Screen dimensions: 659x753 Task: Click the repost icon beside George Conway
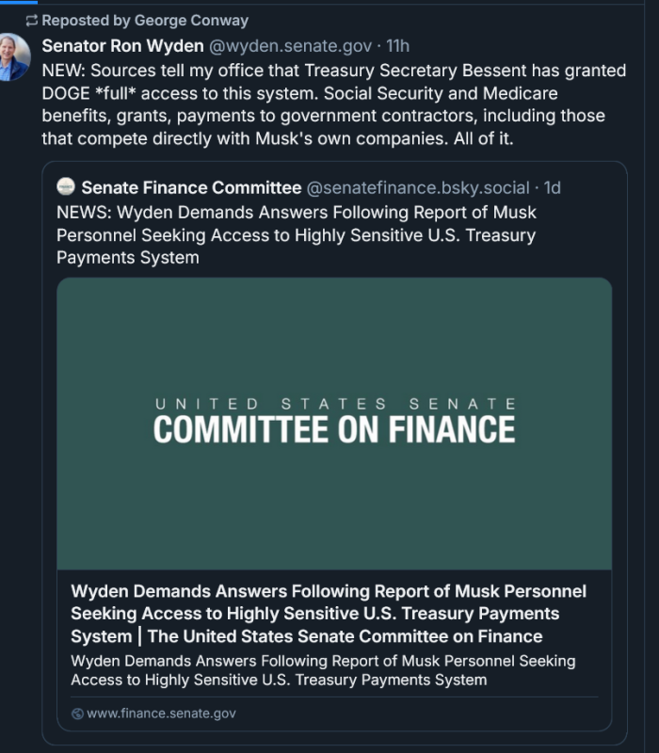coord(32,20)
